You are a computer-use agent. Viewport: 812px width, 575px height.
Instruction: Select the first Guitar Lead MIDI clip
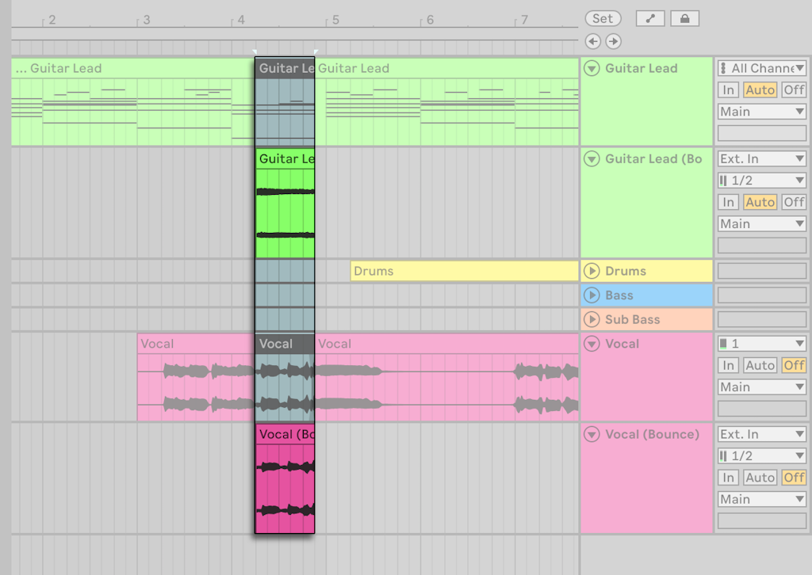pos(133,101)
